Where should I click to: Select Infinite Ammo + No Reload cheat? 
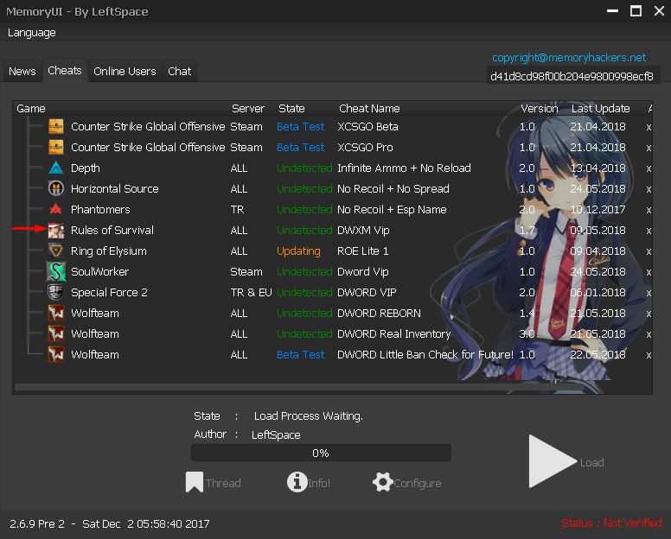404,168
